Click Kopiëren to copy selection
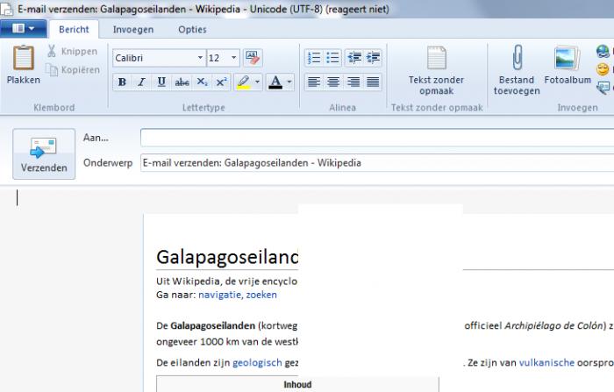 coord(73,69)
